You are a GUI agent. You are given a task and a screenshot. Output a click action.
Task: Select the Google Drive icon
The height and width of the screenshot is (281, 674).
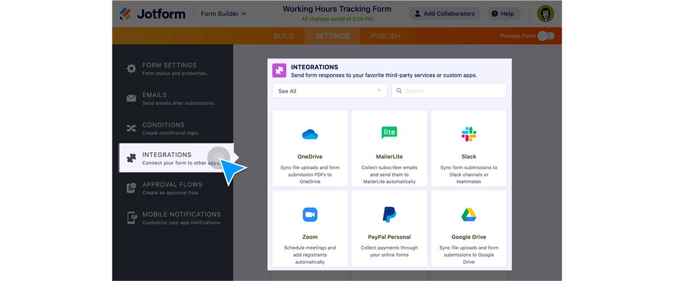point(468,214)
